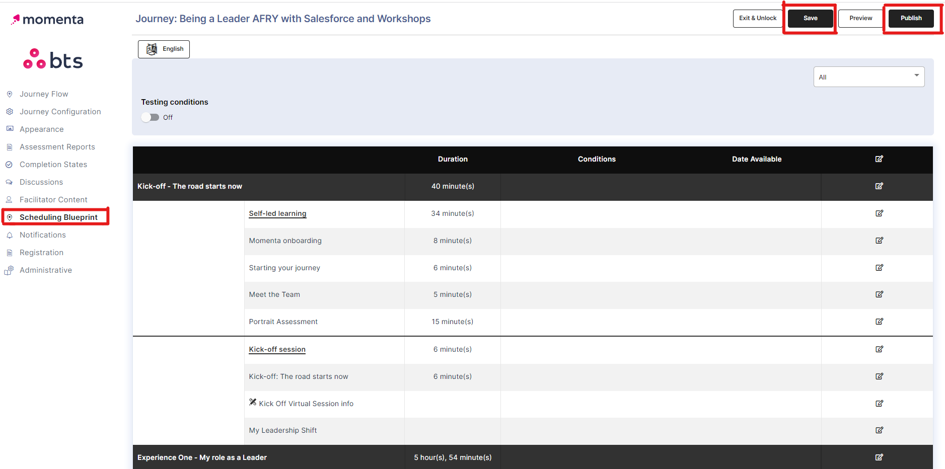Open Registration menu item
The image size is (945, 469).
(x=41, y=253)
